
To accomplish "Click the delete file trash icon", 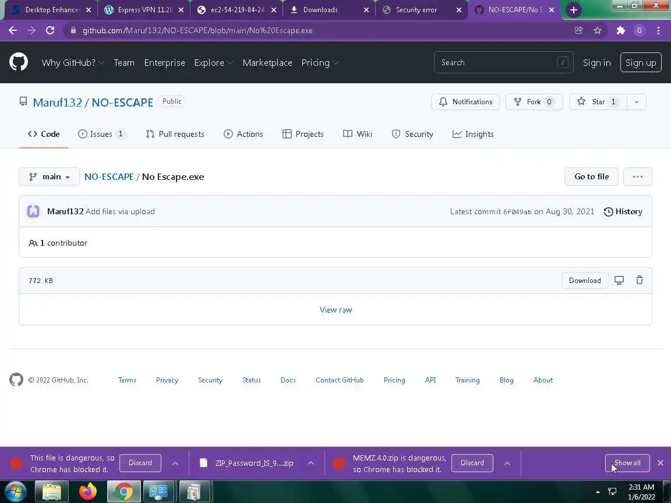I will pos(640,280).
